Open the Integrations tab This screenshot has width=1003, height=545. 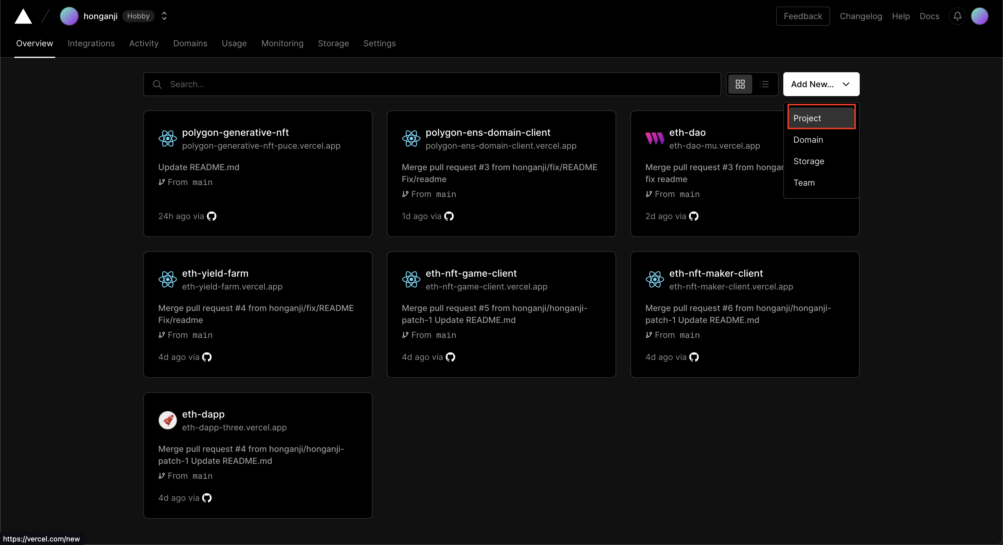click(x=91, y=43)
